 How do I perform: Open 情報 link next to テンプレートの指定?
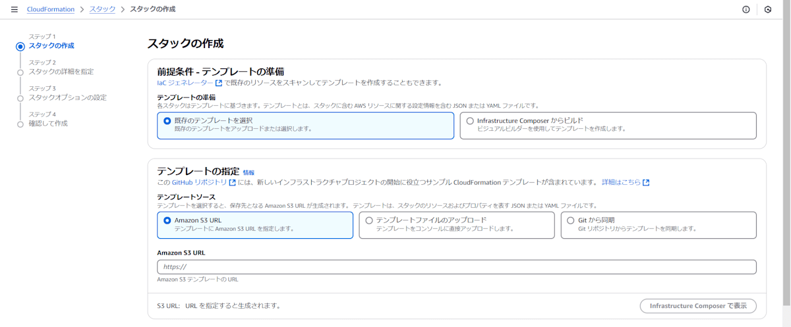coord(249,172)
